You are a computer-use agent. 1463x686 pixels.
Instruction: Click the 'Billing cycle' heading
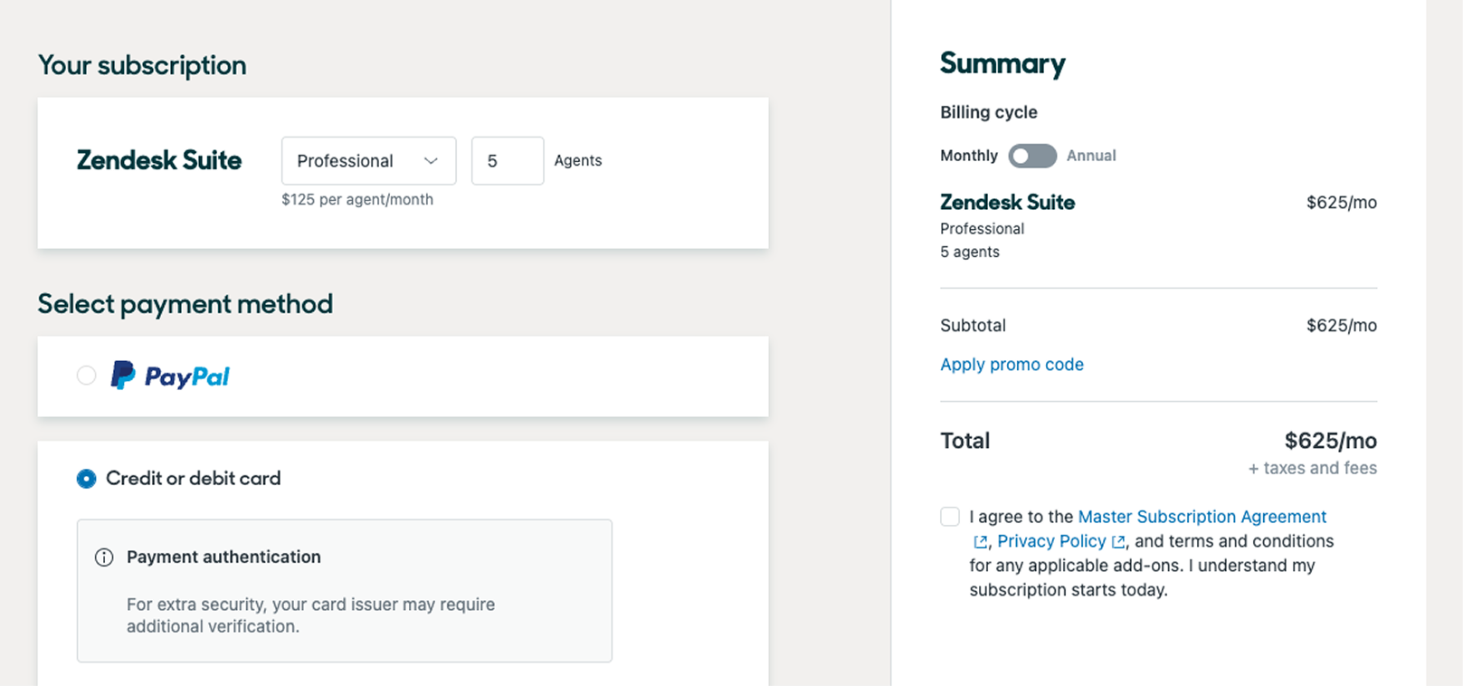click(x=989, y=112)
